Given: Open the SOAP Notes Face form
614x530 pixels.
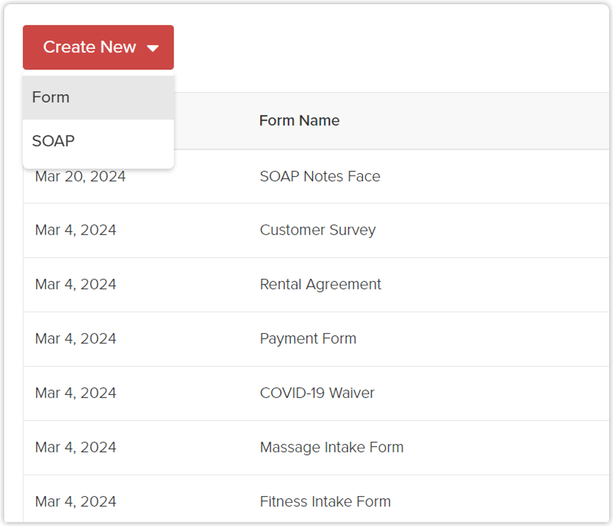Looking at the screenshot, I should (x=320, y=177).
